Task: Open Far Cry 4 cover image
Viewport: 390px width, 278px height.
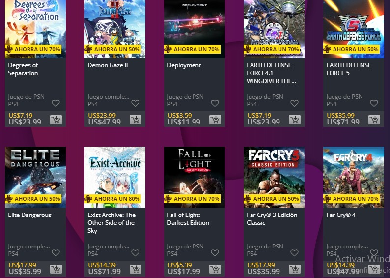Action: click(x=354, y=177)
